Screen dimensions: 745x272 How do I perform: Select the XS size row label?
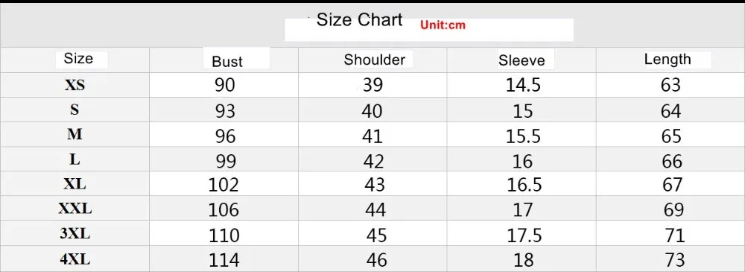[x=74, y=85]
